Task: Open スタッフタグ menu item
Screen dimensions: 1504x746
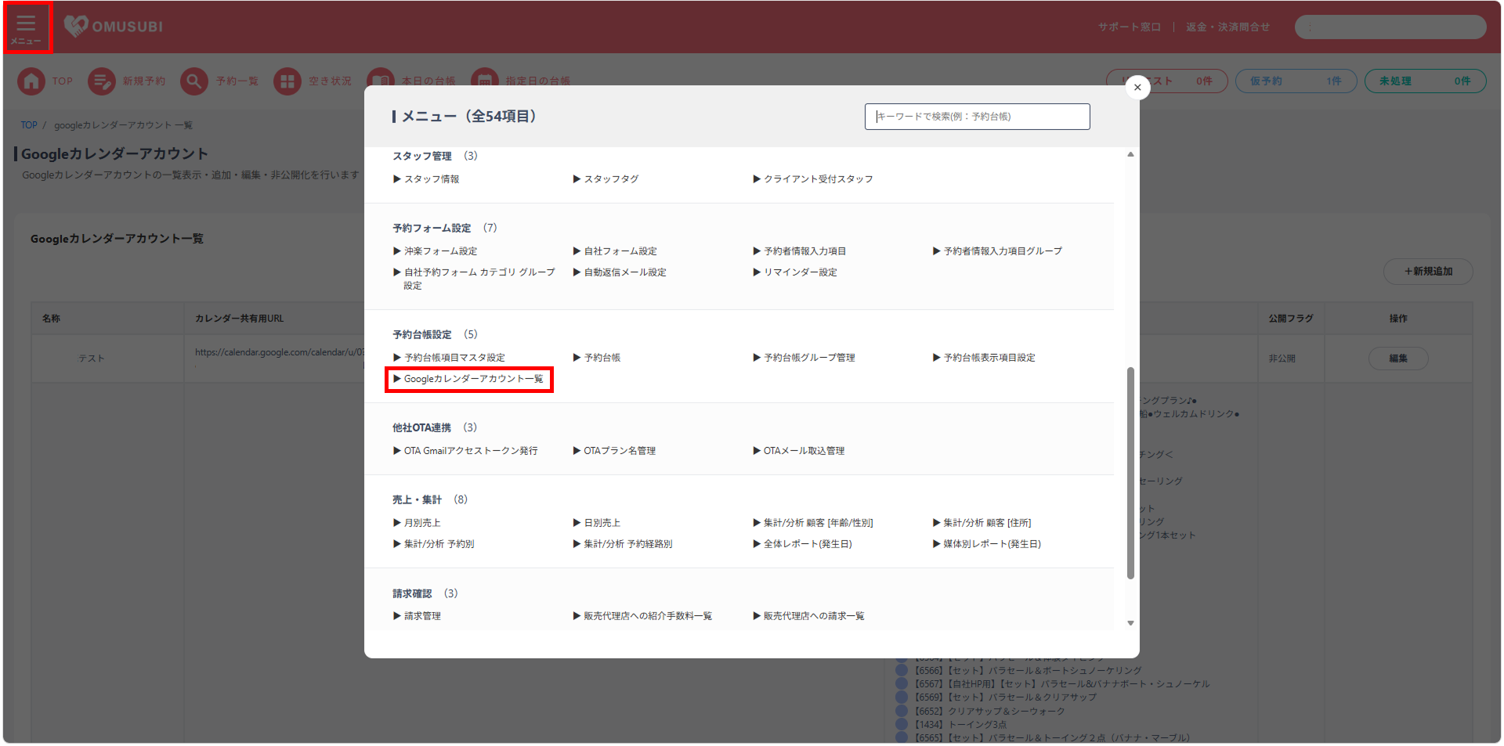Action: click(606, 179)
